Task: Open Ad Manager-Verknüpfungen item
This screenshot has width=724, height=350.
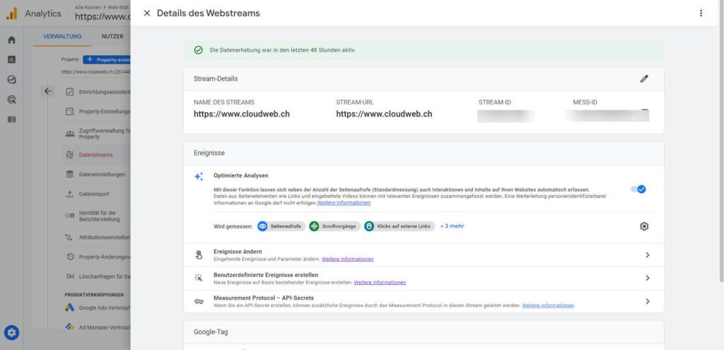Action: 97,327
